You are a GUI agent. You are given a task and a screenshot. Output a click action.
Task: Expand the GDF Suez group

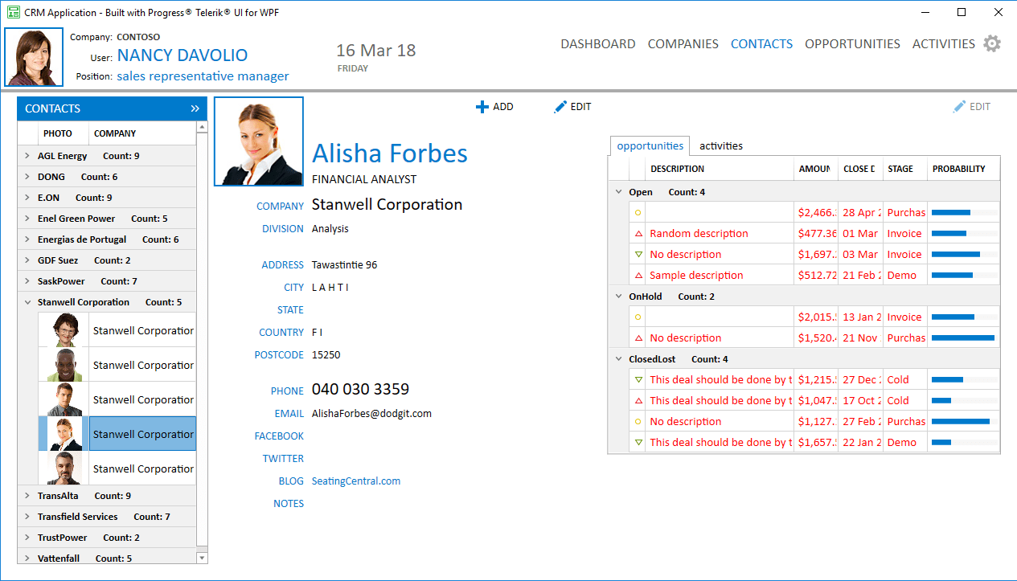(x=27, y=260)
